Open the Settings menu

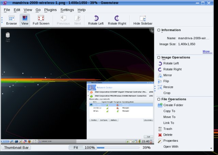click(x=67, y=10)
